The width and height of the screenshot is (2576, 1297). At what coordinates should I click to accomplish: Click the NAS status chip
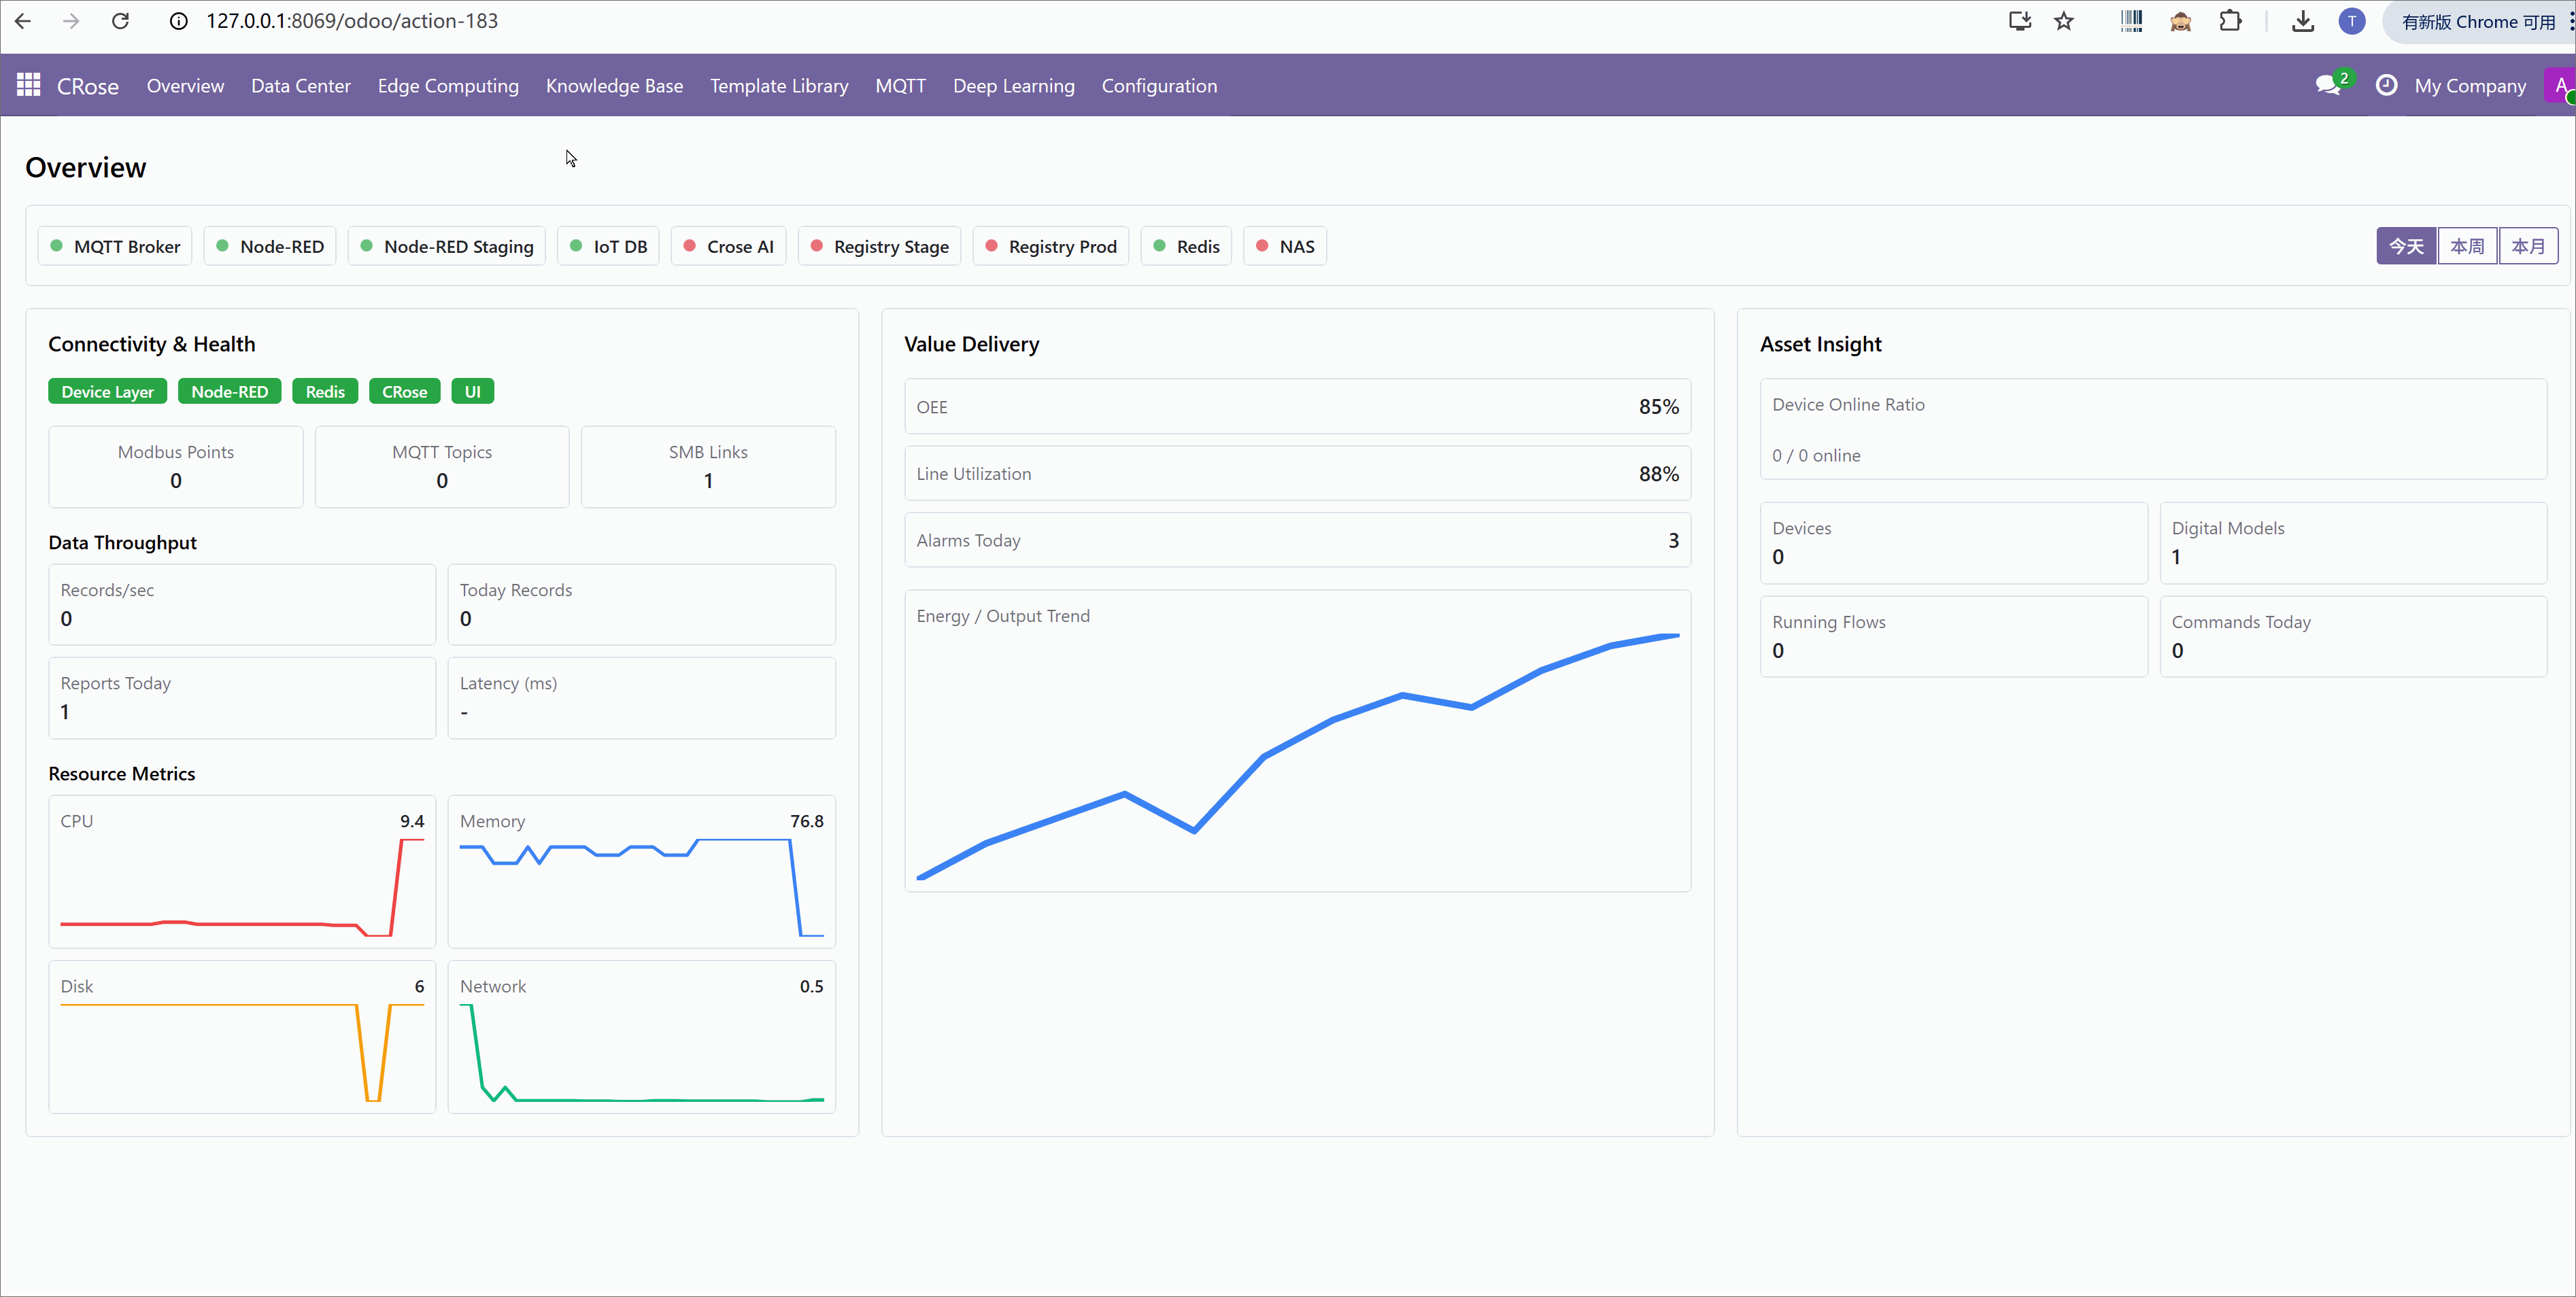tap(1285, 246)
